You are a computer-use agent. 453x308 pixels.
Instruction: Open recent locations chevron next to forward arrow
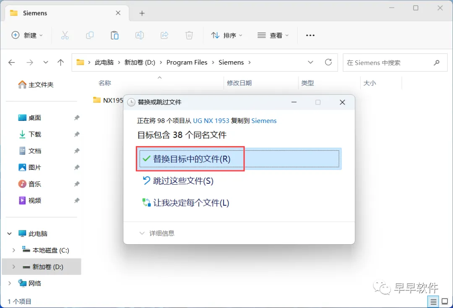46,62
